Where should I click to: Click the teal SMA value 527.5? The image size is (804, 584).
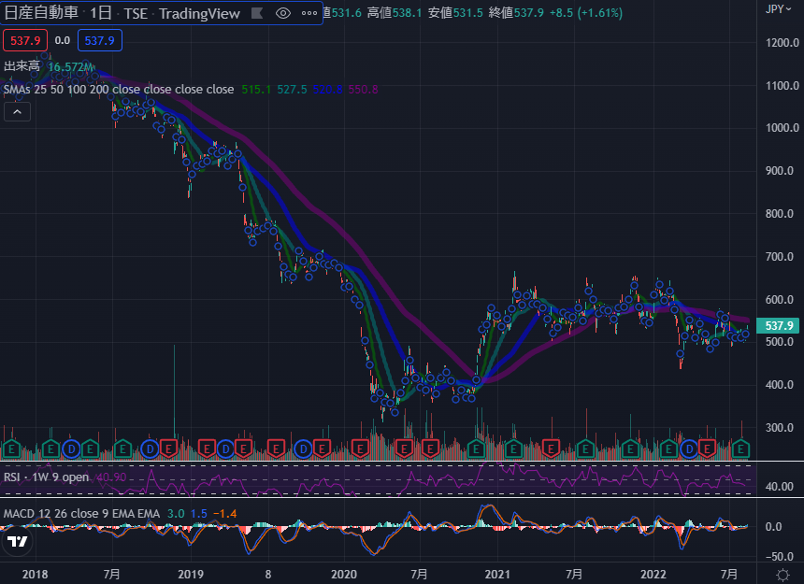pos(292,90)
